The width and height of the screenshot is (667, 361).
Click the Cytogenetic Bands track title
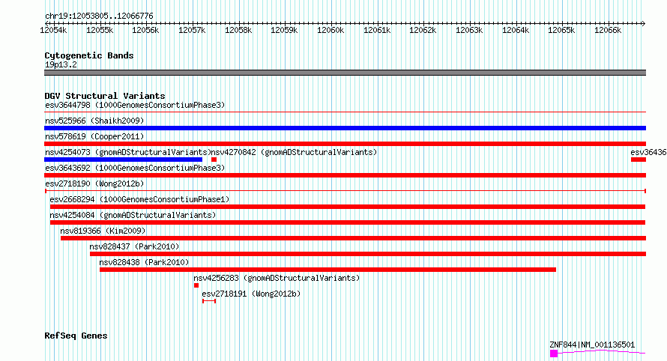(89, 55)
